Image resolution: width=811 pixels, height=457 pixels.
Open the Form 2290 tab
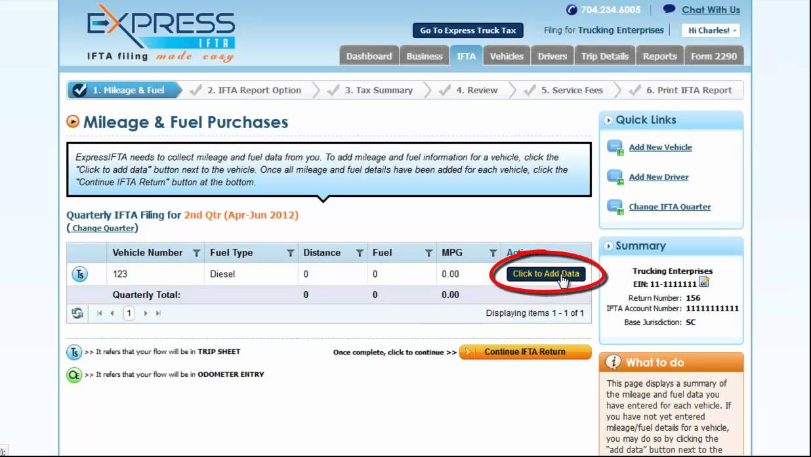pyautogui.click(x=714, y=56)
